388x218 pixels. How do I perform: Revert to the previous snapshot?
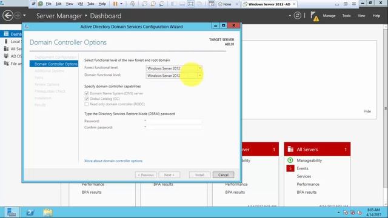153,4
